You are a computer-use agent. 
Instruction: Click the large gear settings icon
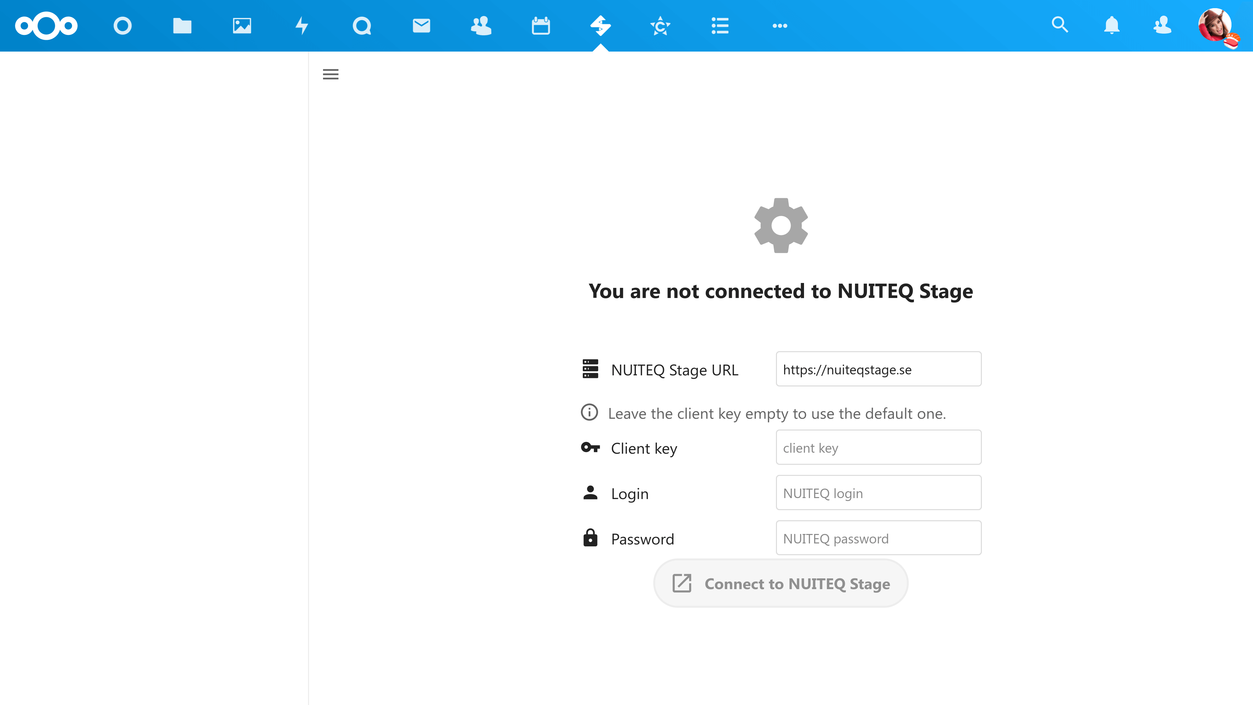pyautogui.click(x=781, y=226)
